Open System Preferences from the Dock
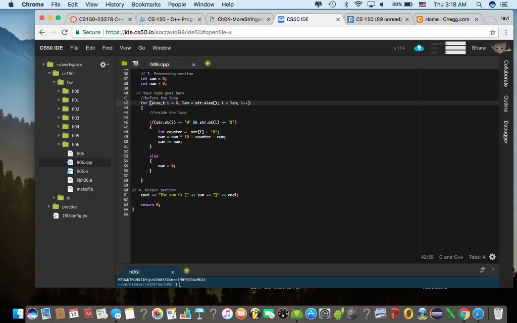517x323 pixels. click(325, 313)
